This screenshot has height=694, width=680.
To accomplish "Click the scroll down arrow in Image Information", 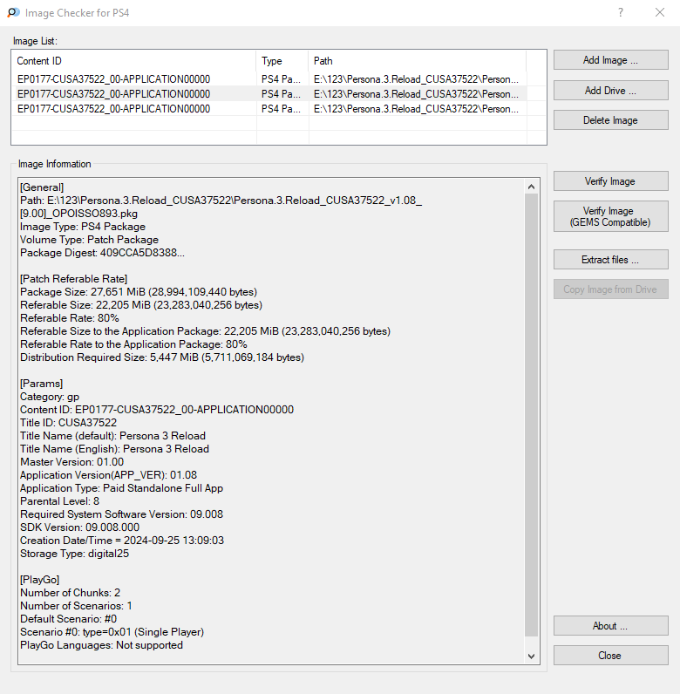I will [531, 656].
